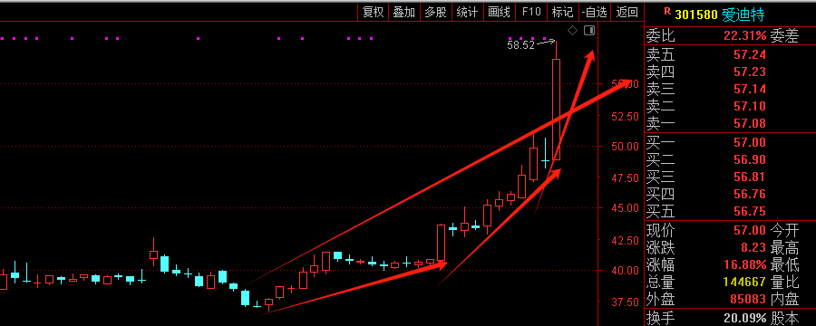This screenshot has width=816, height=326.
Task: Click the 涨跌 value 8.23
Action: pyautogui.click(x=753, y=247)
